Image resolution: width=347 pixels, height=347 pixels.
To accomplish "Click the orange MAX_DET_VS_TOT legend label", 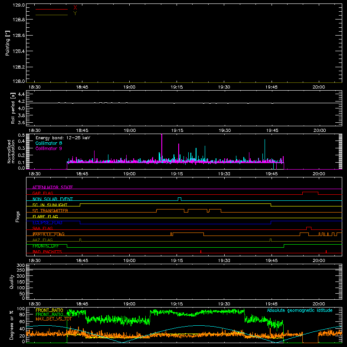I will (x=54, y=319).
